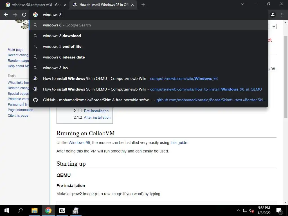Click the browser forward arrow
The width and height of the screenshot is (288, 216).
coord(15,15)
